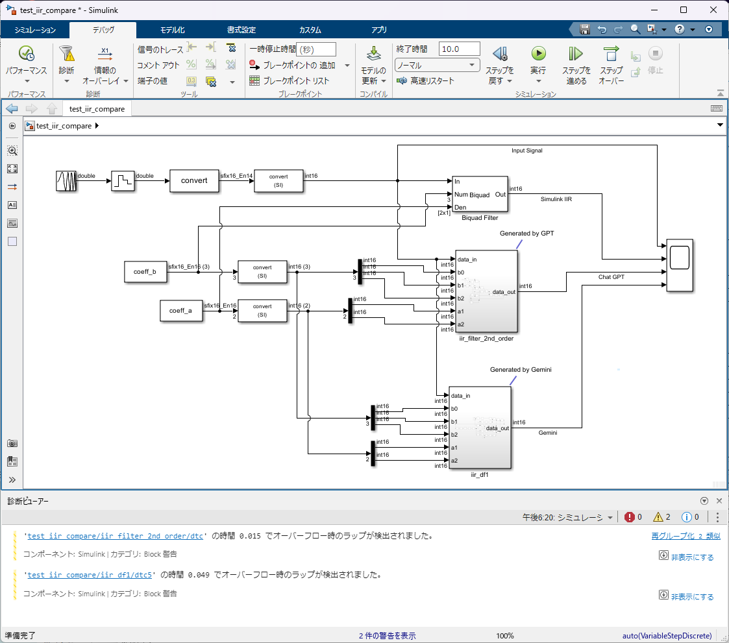Click the Step Back (ステップを戻す) icon
Image resolution: width=729 pixels, height=643 pixels.
pos(500,54)
